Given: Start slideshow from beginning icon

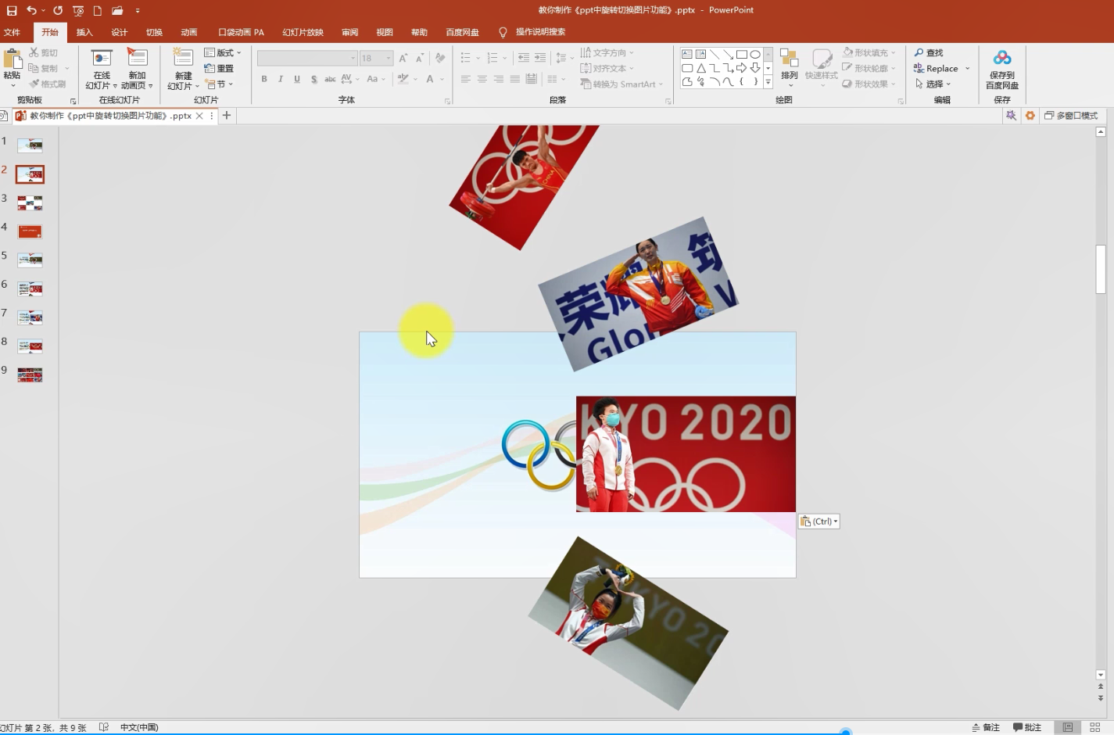Looking at the screenshot, I should coord(78,11).
